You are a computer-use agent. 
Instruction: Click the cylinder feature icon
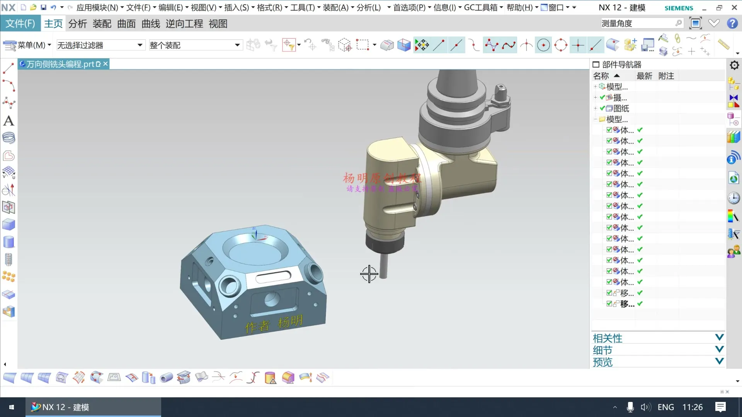coord(9,242)
